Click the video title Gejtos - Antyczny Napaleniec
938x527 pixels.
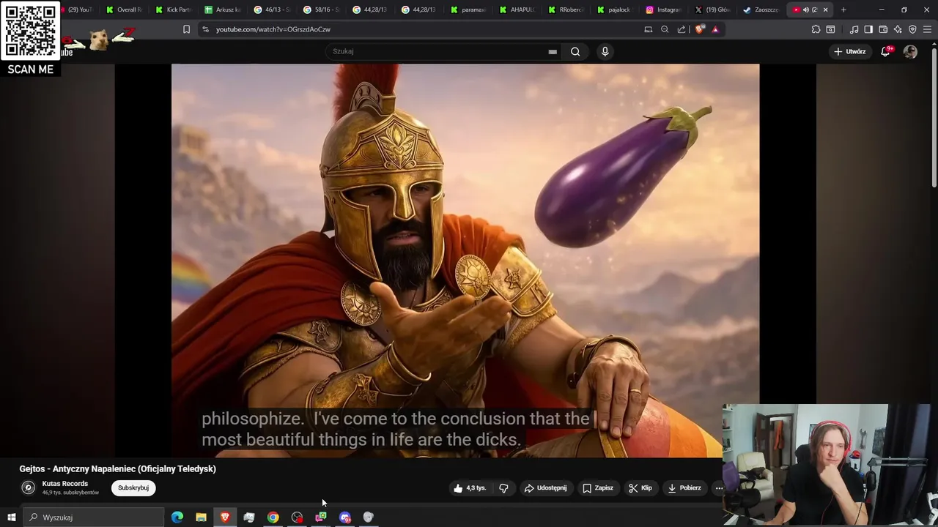point(117,469)
